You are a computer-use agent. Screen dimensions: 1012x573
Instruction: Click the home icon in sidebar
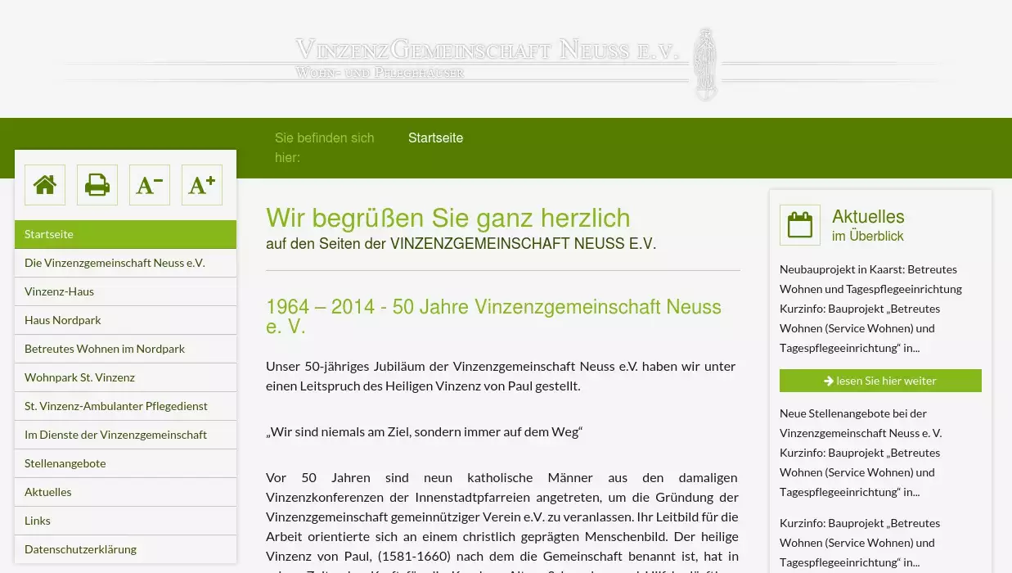pos(45,185)
